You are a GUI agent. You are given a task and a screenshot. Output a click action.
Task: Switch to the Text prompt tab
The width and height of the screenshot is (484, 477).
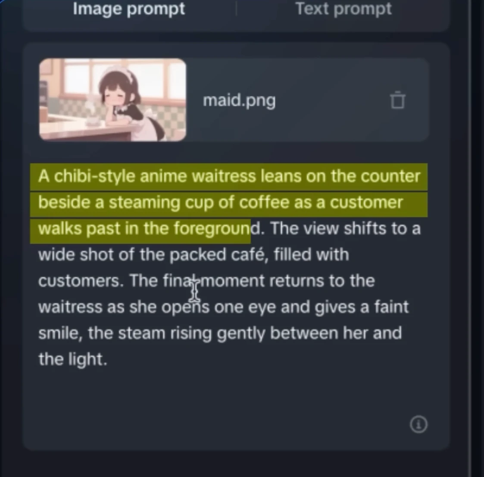click(x=343, y=9)
